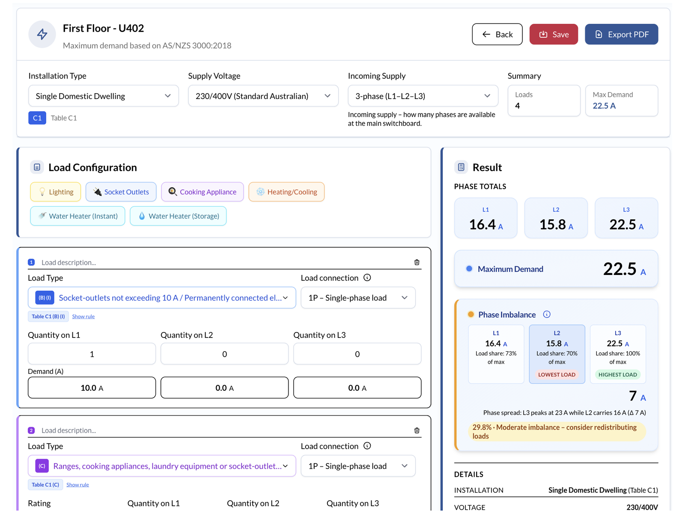Toggle the Water Heater (Storage) category chip
The height and width of the screenshot is (514, 685).
(x=178, y=216)
